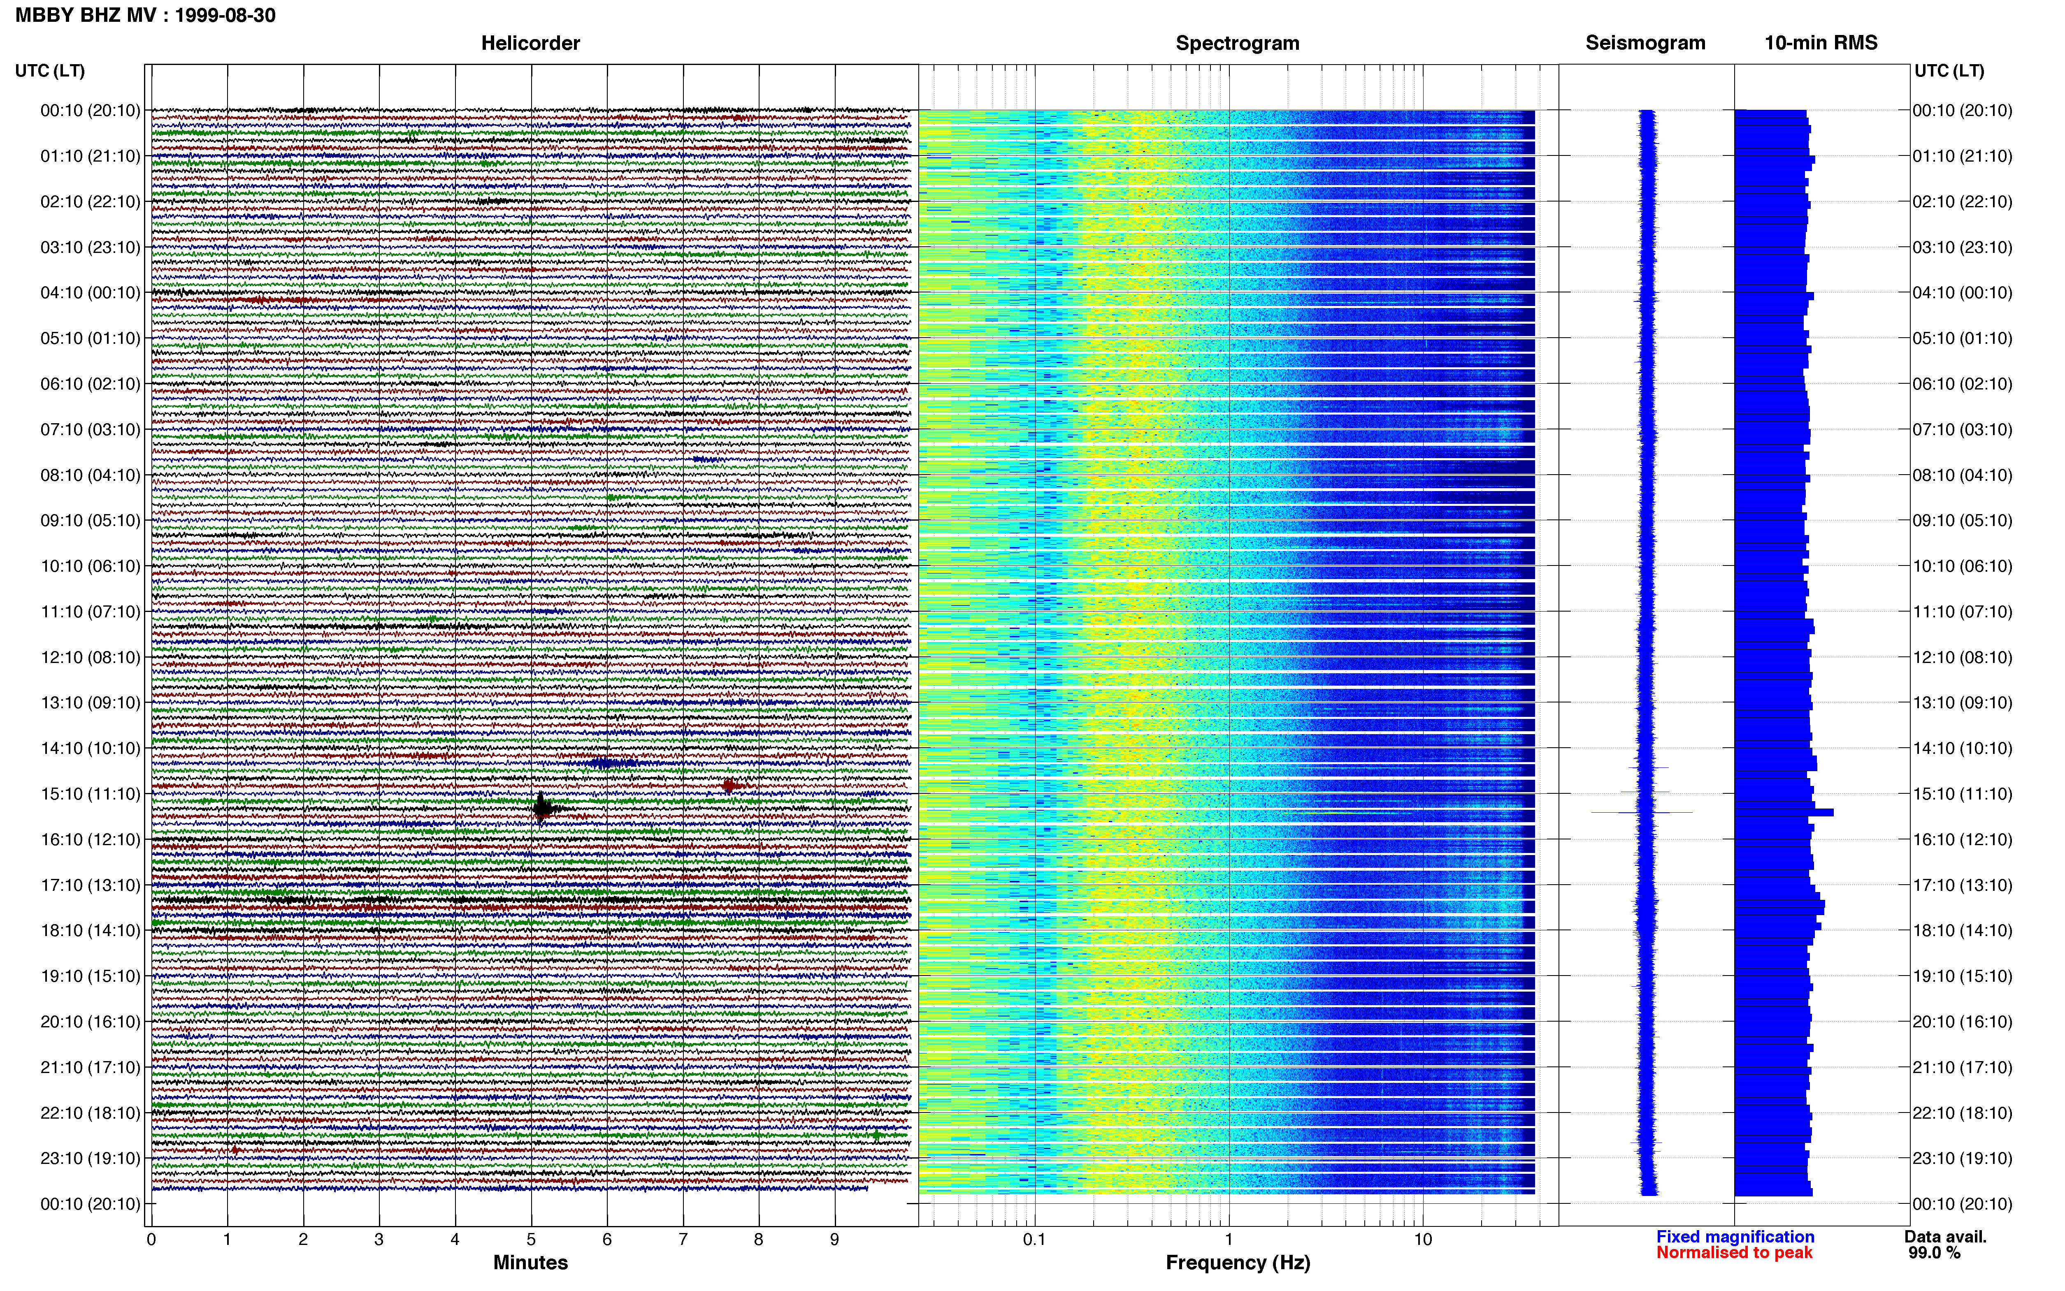Image resolution: width=2065 pixels, height=1291 pixels.
Task: Click left time label 06:10 (02:10)
Action: [x=91, y=383]
